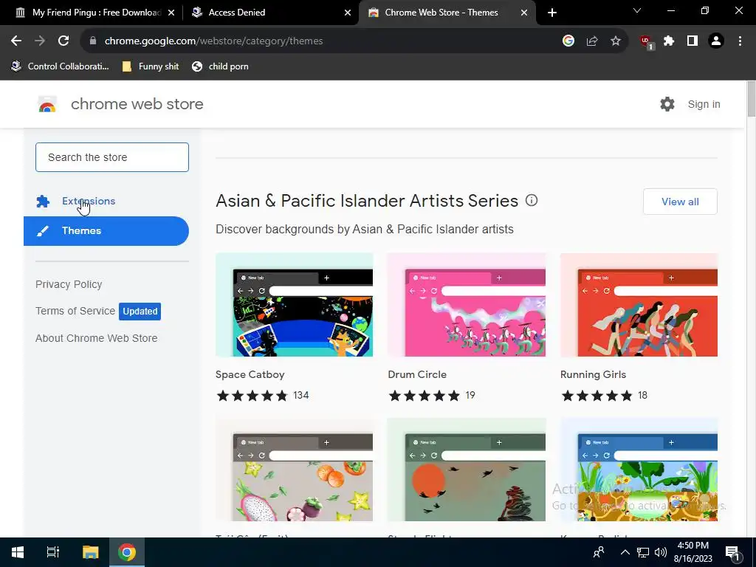Viewport: 756px width, 567px height.
Task: Open the Chrome profile avatar
Action: (x=716, y=41)
